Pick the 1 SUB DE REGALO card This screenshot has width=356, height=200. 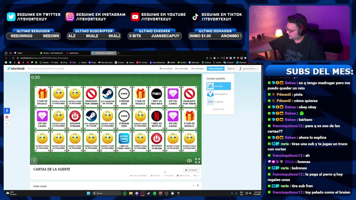click(x=140, y=97)
